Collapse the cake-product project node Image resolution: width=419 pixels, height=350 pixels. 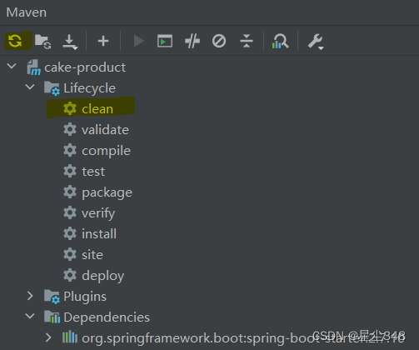click(12, 66)
